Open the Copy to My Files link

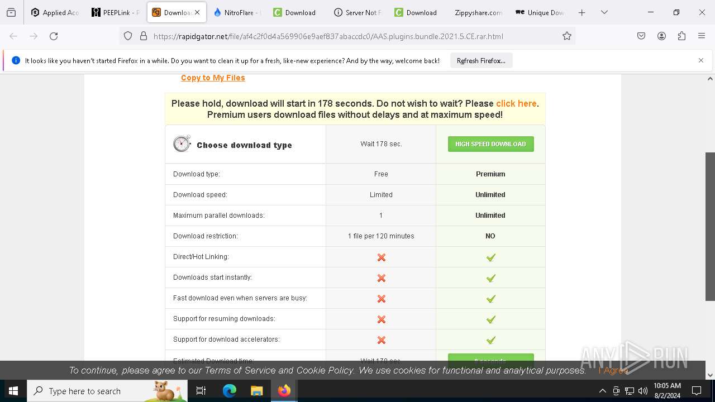(x=213, y=78)
